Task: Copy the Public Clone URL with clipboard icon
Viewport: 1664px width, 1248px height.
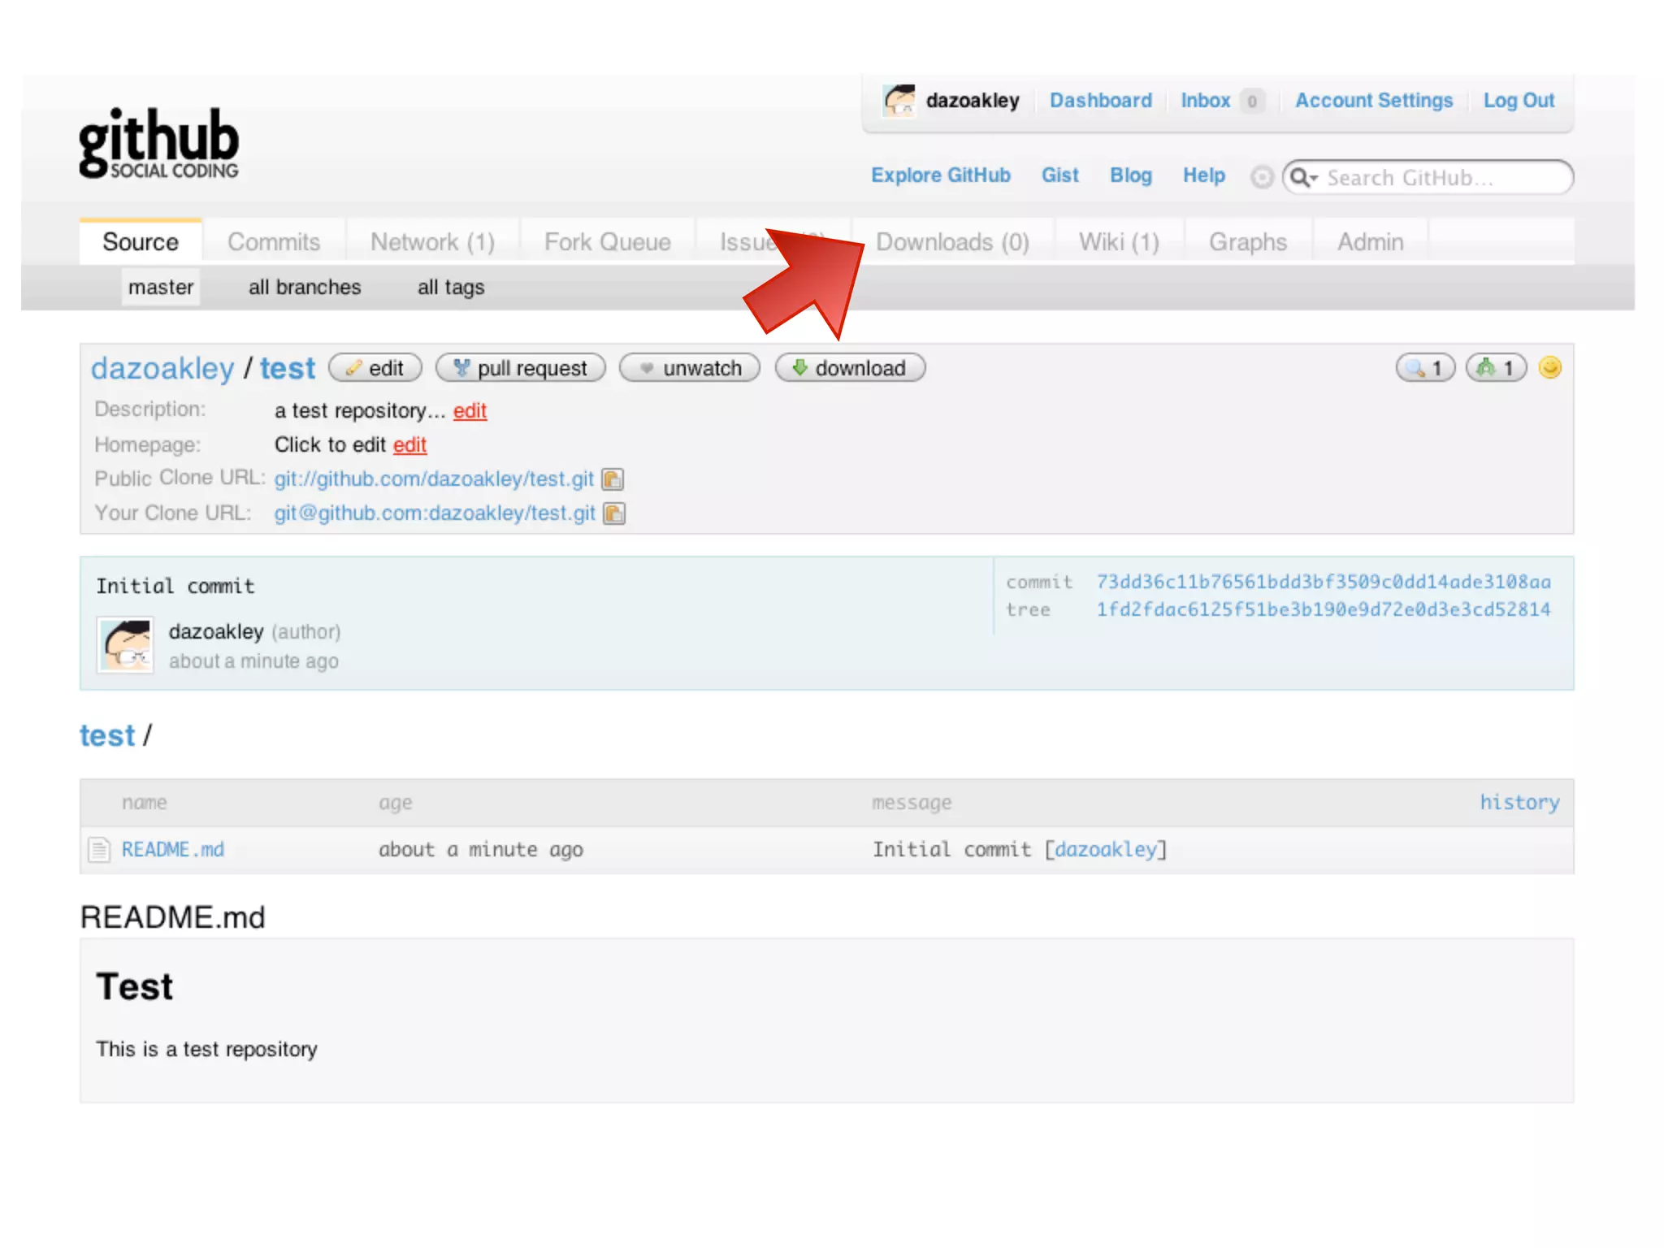Action: coord(613,479)
